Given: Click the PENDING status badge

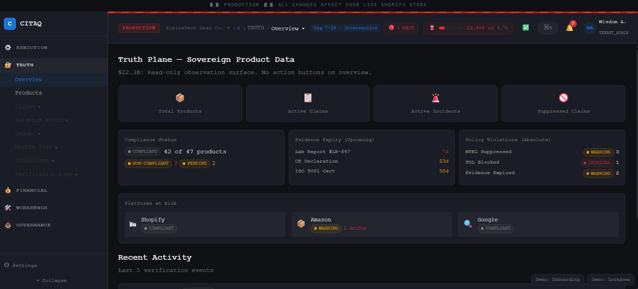Looking at the screenshot, I should [195, 164].
